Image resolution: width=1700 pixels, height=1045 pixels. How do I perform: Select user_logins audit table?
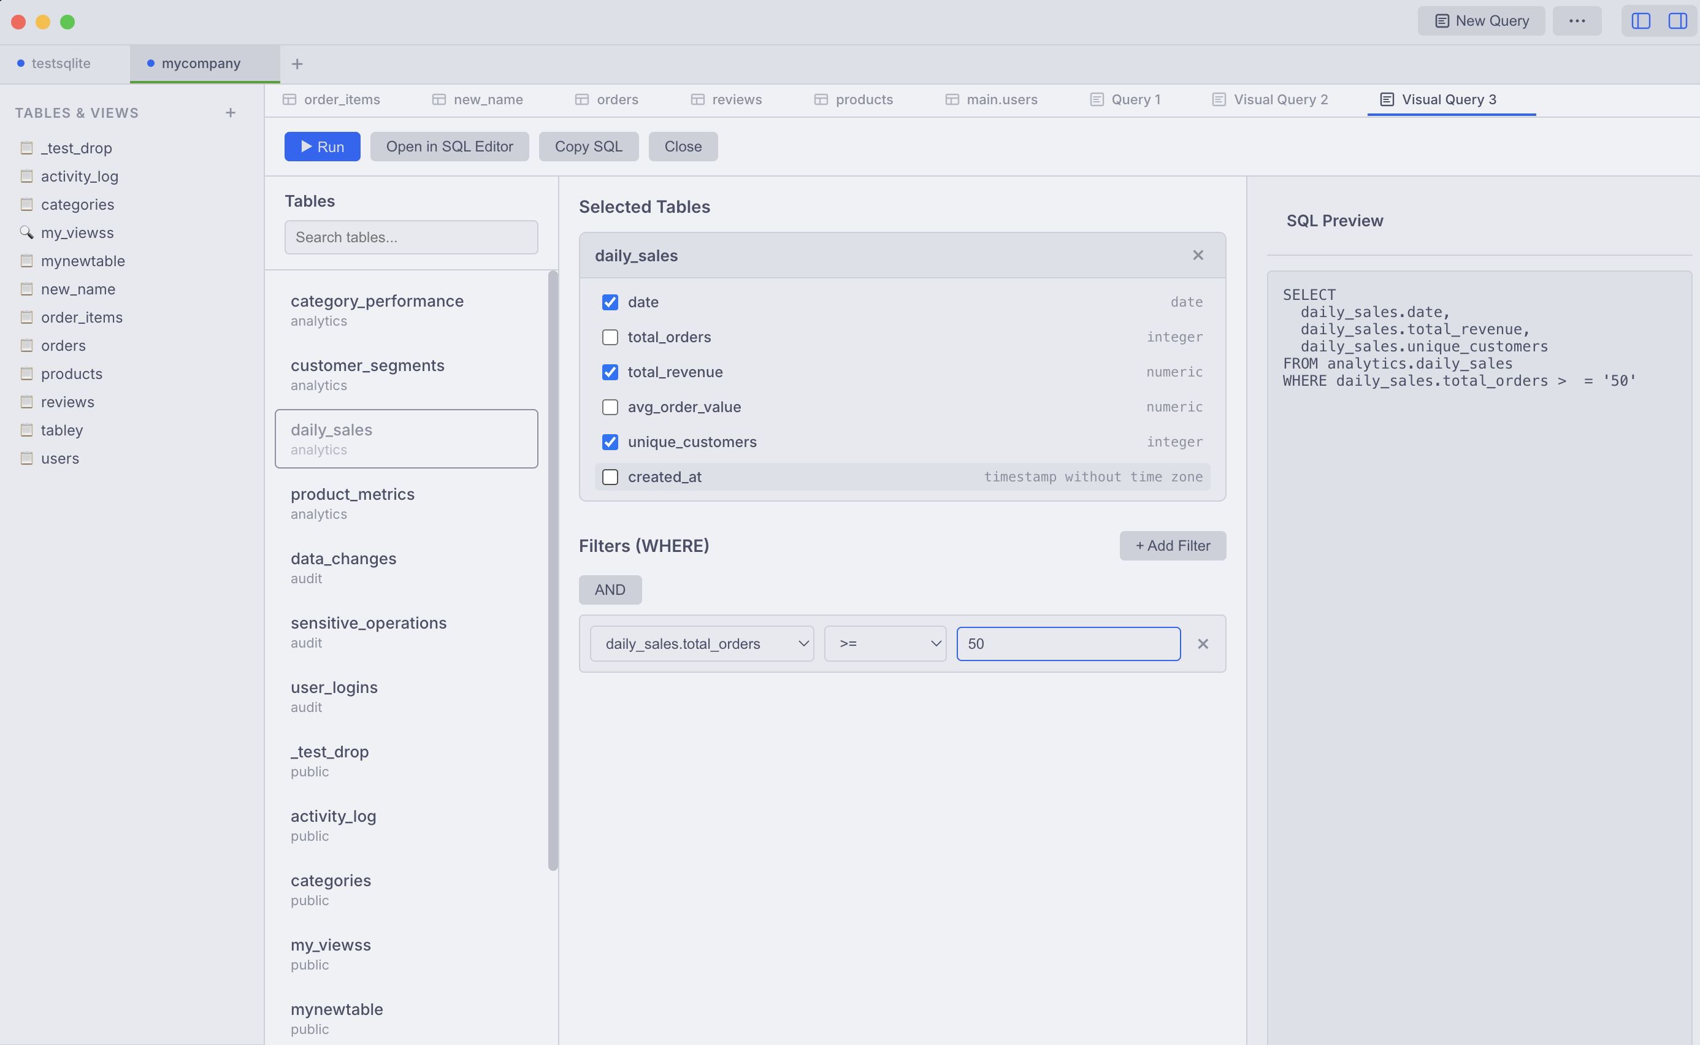coord(407,696)
